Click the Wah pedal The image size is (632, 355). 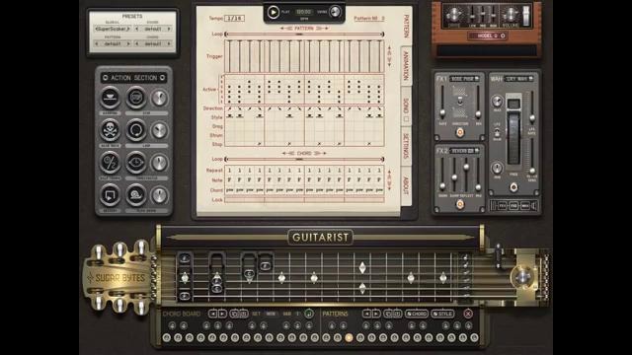point(513,129)
